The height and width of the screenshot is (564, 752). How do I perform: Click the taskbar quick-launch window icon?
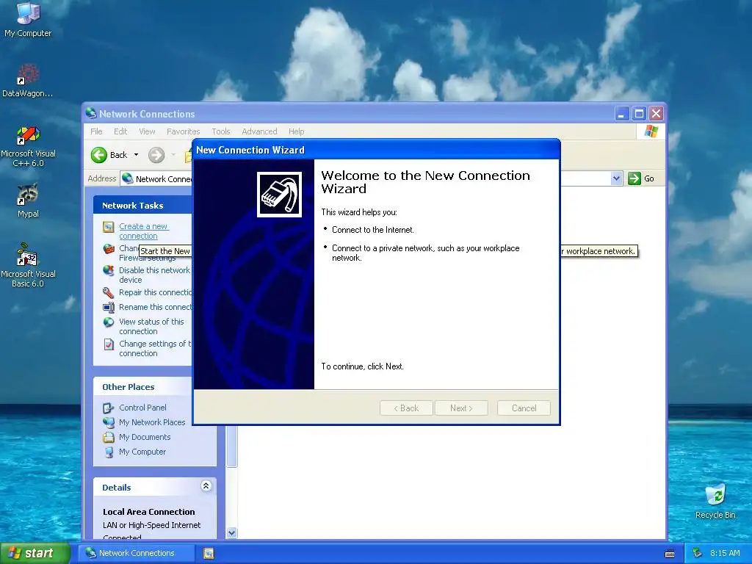click(x=209, y=554)
